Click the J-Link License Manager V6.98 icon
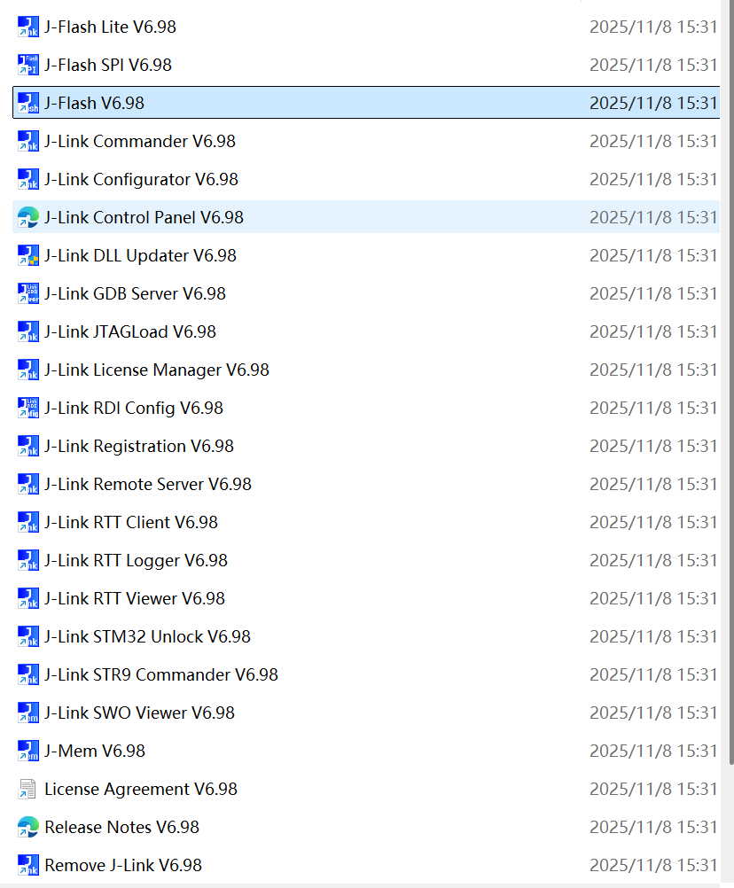Image resolution: width=734 pixels, height=888 pixels. 28,370
